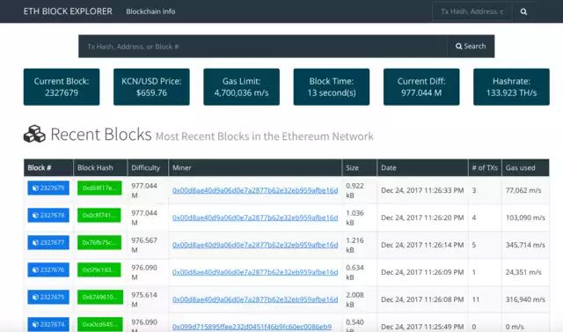Select the Hashrate 133.923 TH/s card
The width and height of the screenshot is (563, 332).
pyautogui.click(x=511, y=87)
